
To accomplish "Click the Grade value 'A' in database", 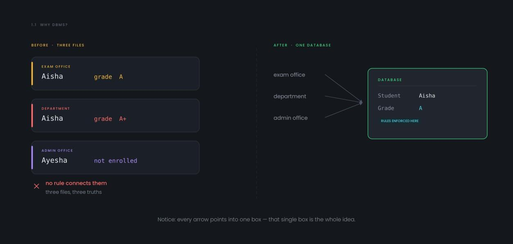I will tap(420, 108).
